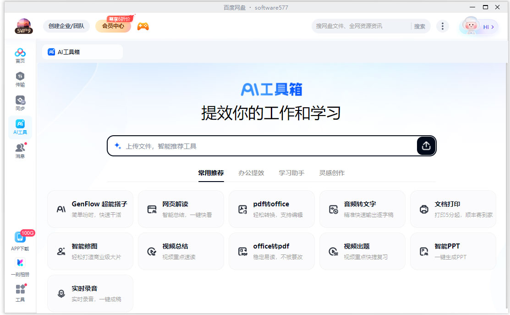Click the 搜网盘文件 search field
The height and width of the screenshot is (315, 510).
click(361, 26)
